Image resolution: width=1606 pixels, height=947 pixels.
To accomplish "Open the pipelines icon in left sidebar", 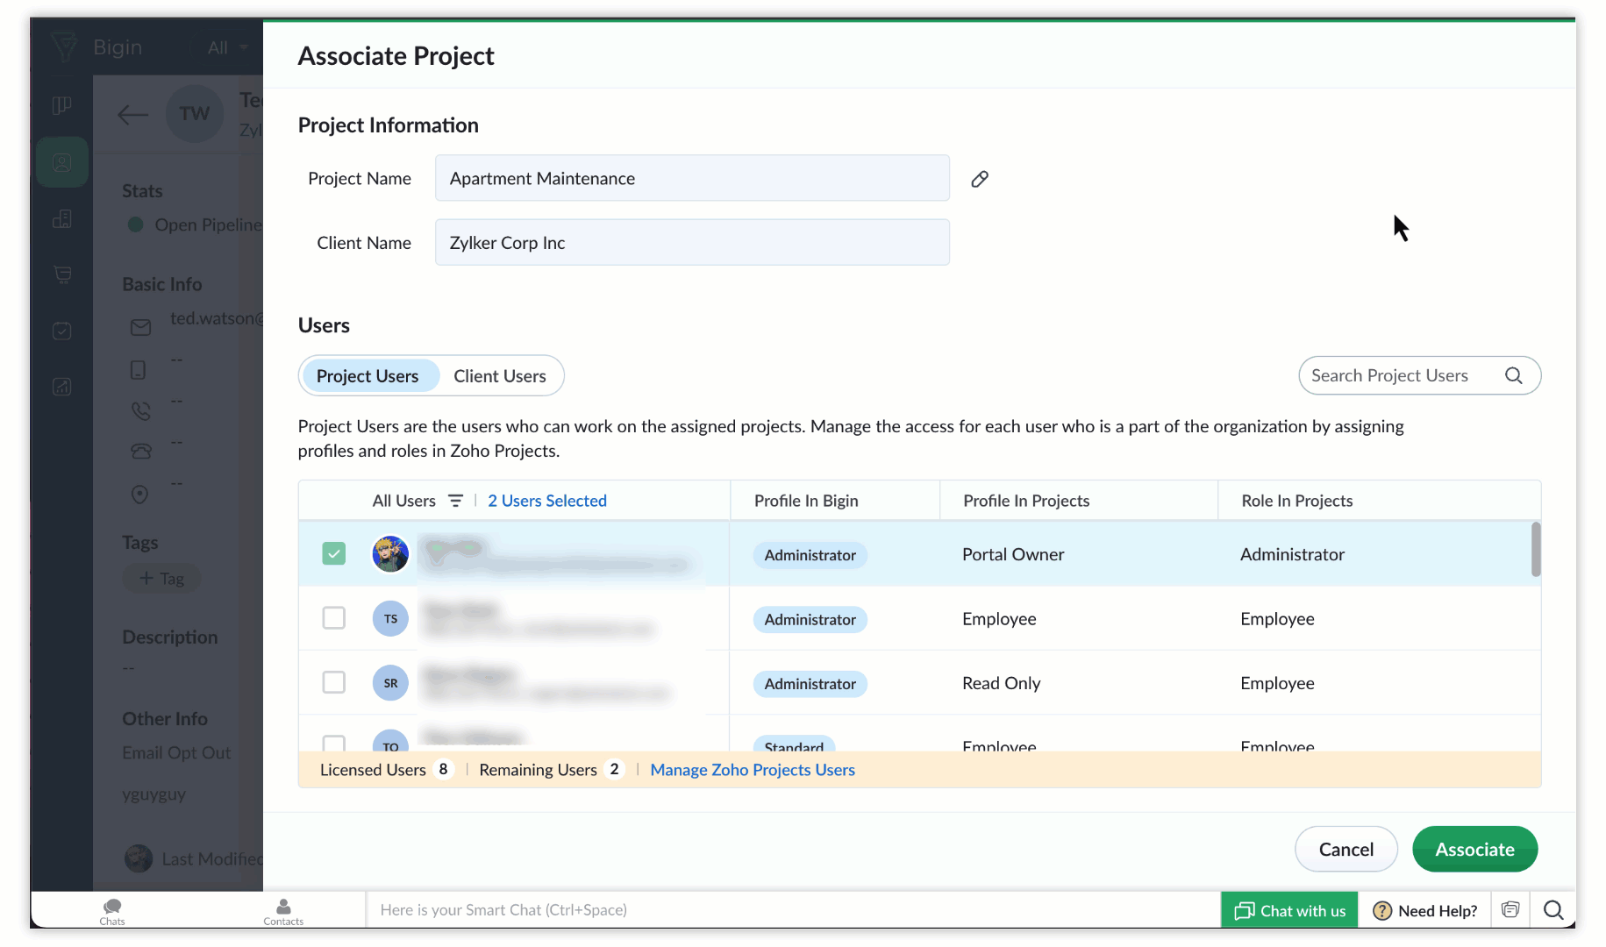I will point(61,106).
